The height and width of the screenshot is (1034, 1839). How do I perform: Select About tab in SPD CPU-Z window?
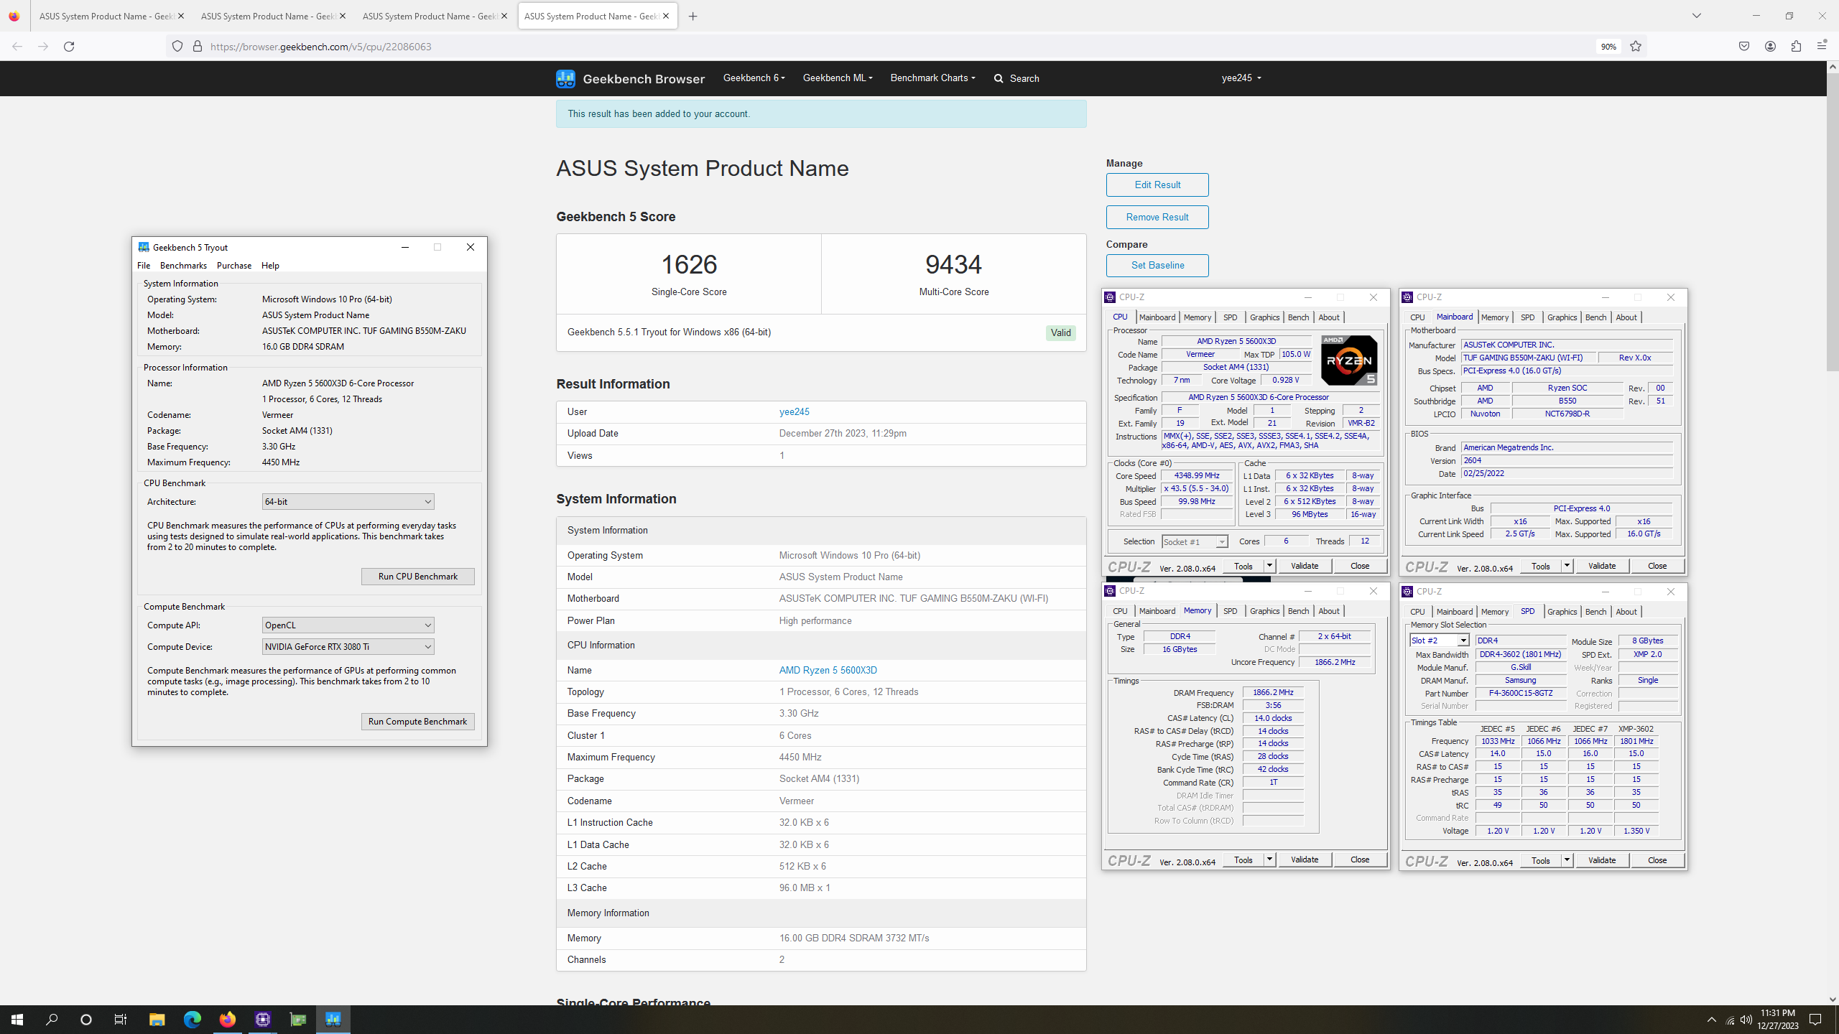pos(1626,612)
